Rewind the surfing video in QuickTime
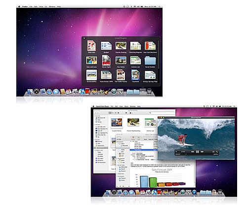The image size is (247, 205). point(192,152)
